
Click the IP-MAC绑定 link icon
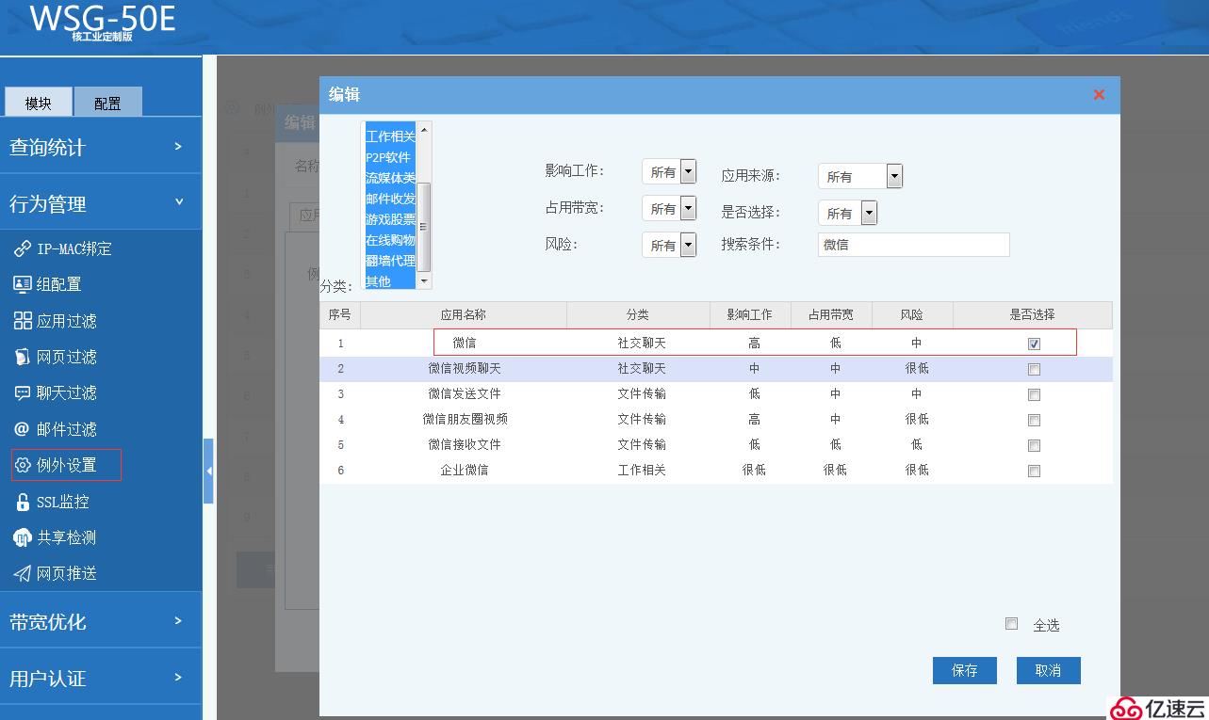point(23,248)
